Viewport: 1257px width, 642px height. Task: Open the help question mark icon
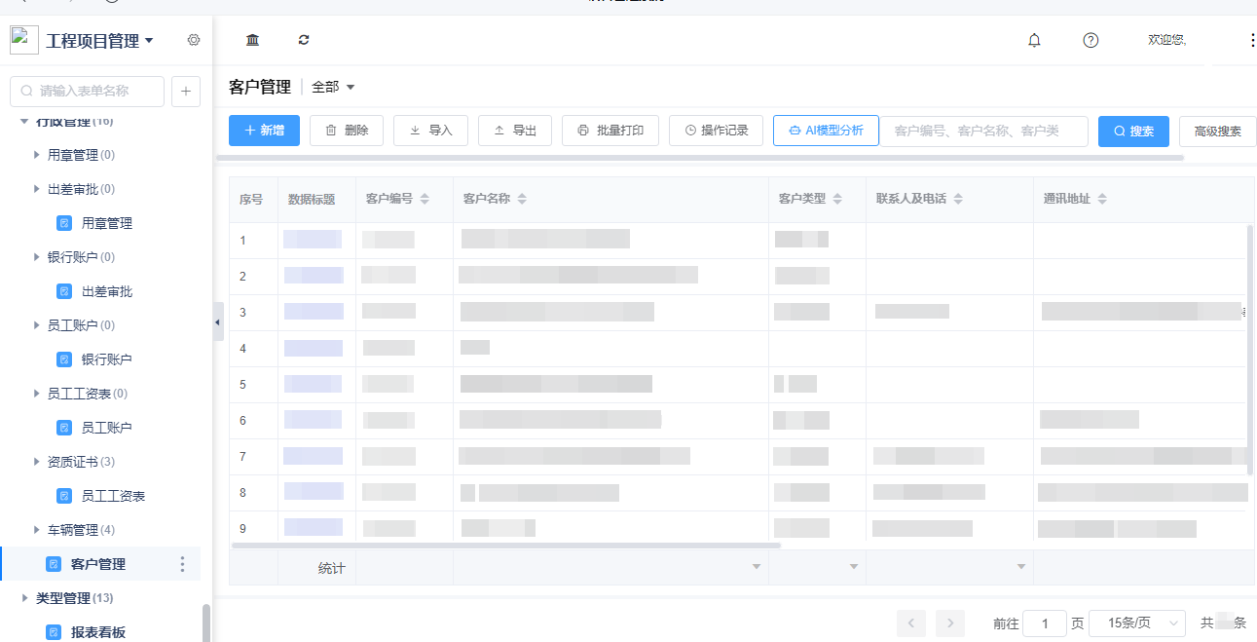pyautogui.click(x=1091, y=40)
